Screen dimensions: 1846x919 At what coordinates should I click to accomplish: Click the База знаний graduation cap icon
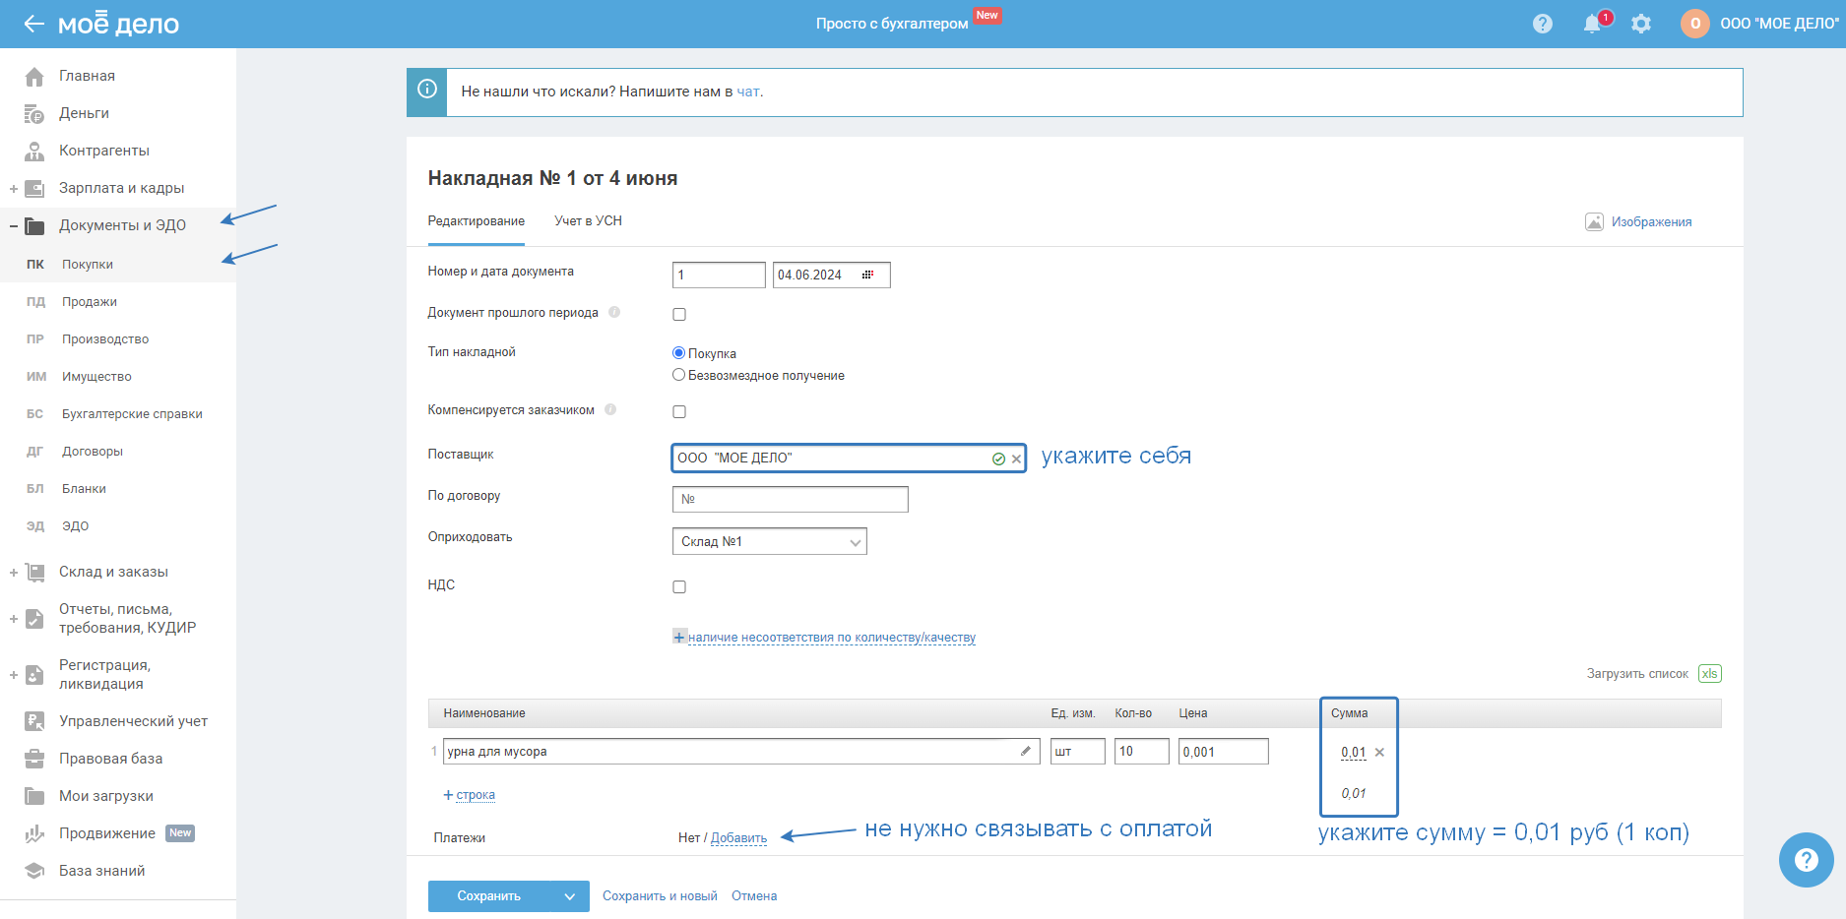[34, 871]
